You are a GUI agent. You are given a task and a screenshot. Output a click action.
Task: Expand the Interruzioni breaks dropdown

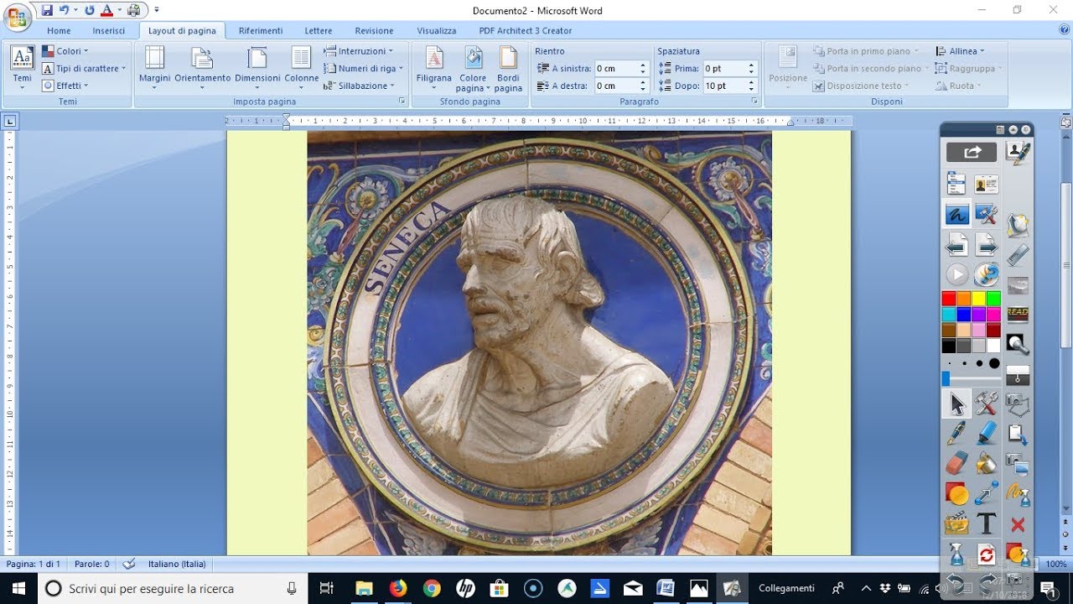[360, 51]
